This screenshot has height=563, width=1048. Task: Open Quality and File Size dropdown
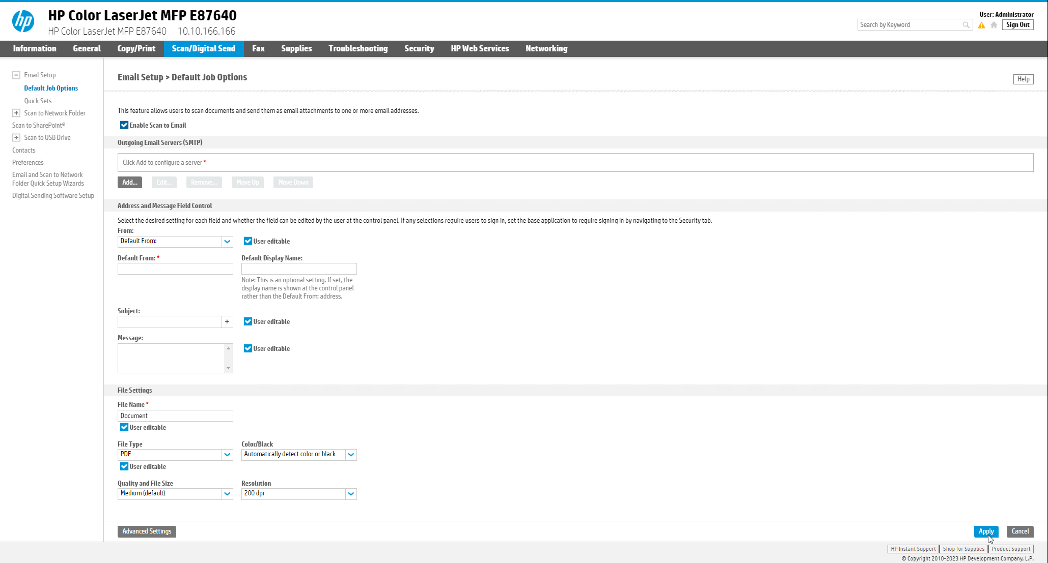pyautogui.click(x=175, y=493)
